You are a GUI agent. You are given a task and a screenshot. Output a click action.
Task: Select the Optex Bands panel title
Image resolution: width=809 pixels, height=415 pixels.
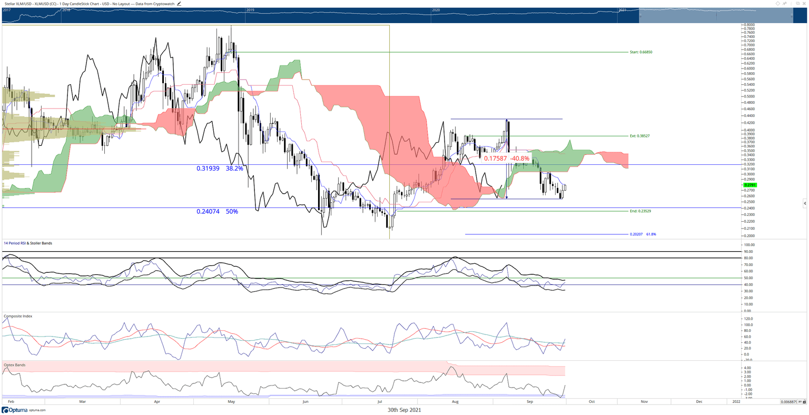tap(15, 364)
